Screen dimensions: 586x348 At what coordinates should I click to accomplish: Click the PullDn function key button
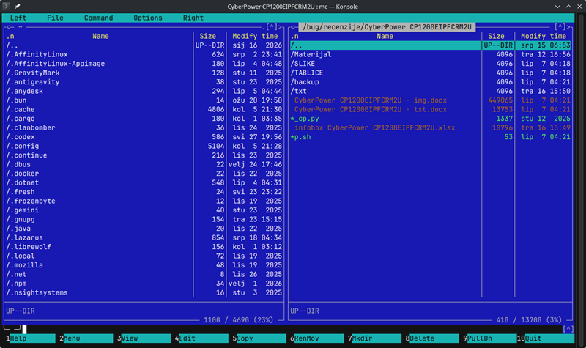point(492,338)
